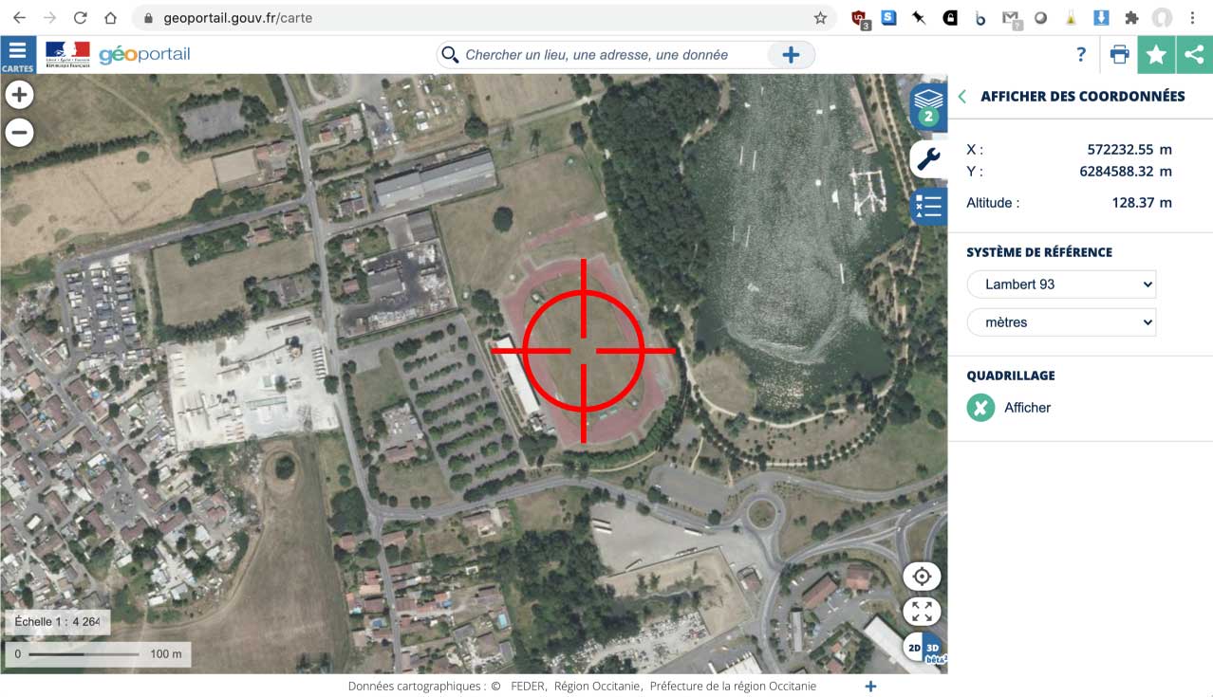Open the layers stack panel icon
This screenshot has width=1213, height=697.
coord(928,105)
